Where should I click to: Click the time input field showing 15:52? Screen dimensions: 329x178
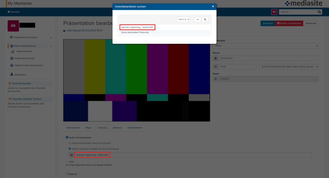(237, 67)
